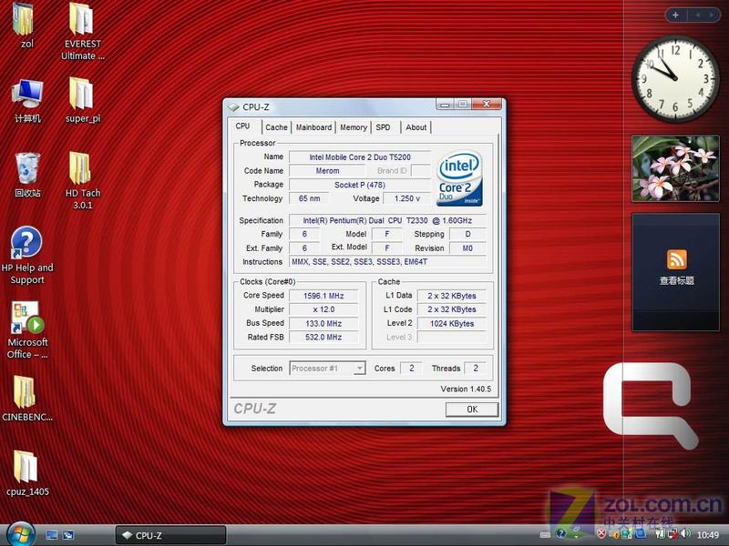Click the analog clock gadget
The width and height of the screenshot is (729, 546).
click(x=675, y=79)
